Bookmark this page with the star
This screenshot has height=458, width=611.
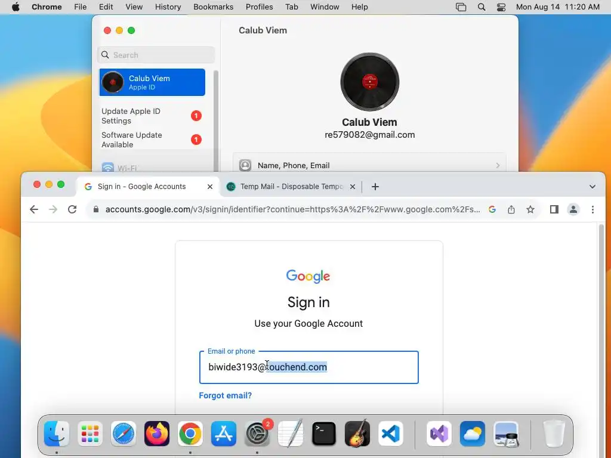point(530,209)
